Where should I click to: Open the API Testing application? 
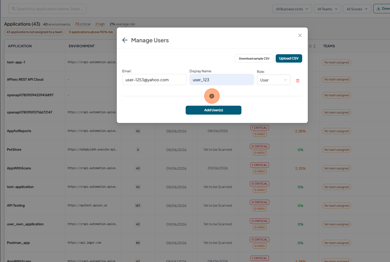pos(16,206)
